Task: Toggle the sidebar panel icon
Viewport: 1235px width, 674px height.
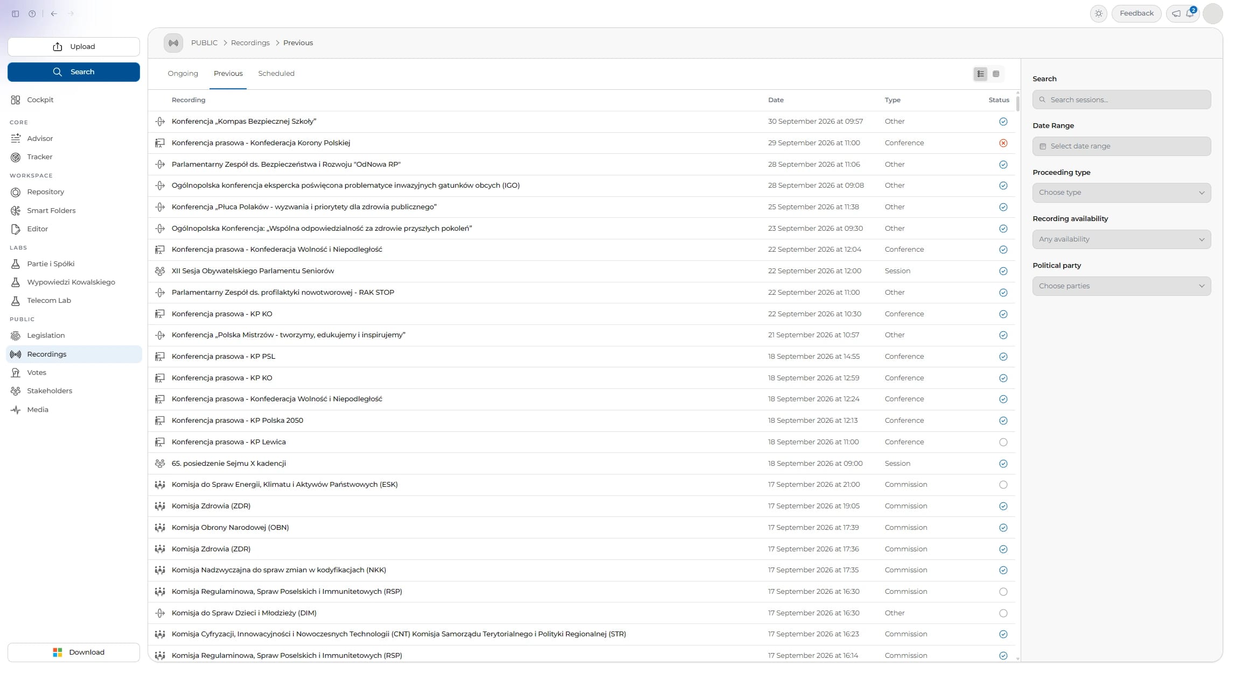Action: click(x=16, y=14)
